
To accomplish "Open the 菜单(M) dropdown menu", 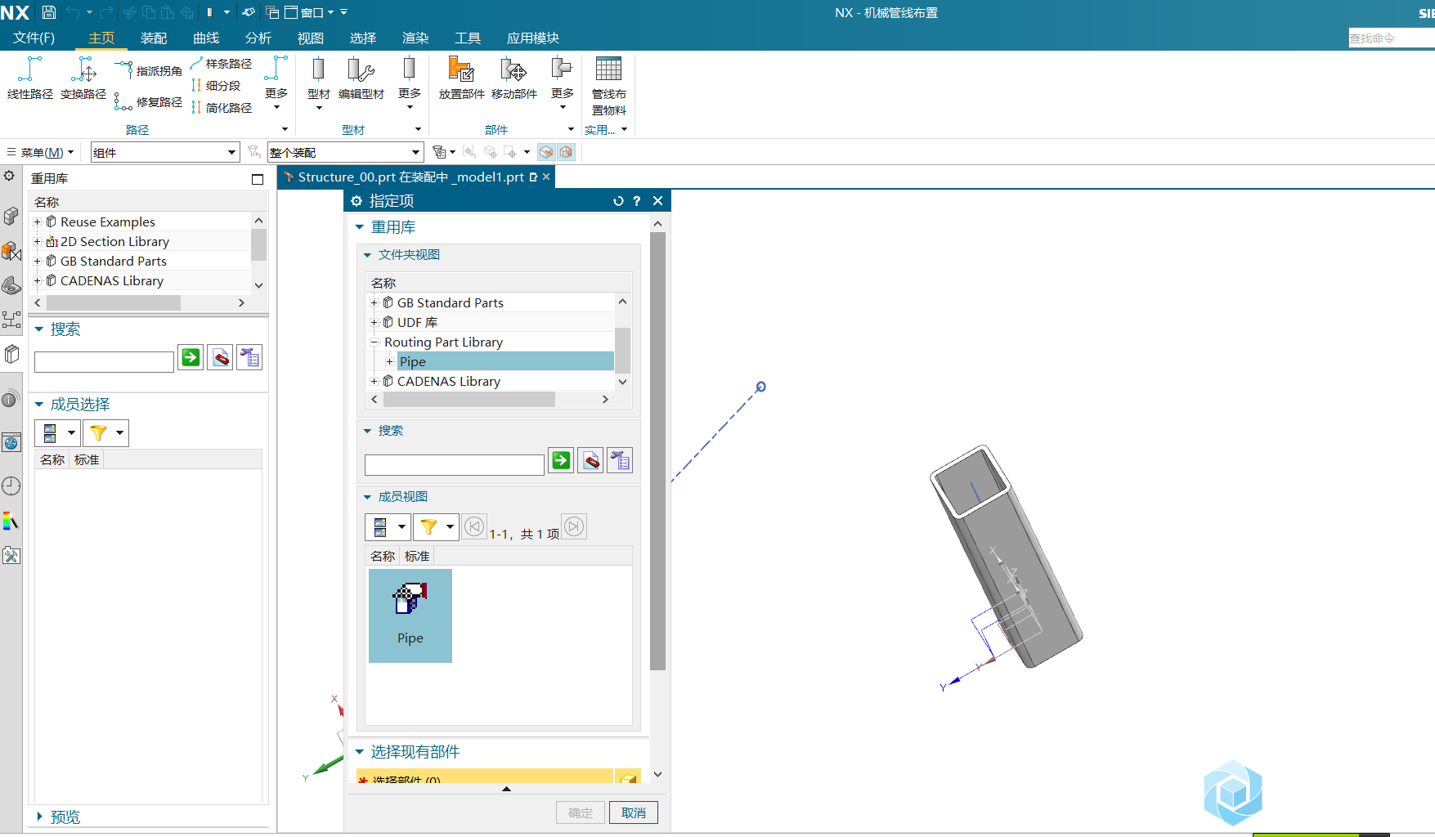I will tap(40, 152).
